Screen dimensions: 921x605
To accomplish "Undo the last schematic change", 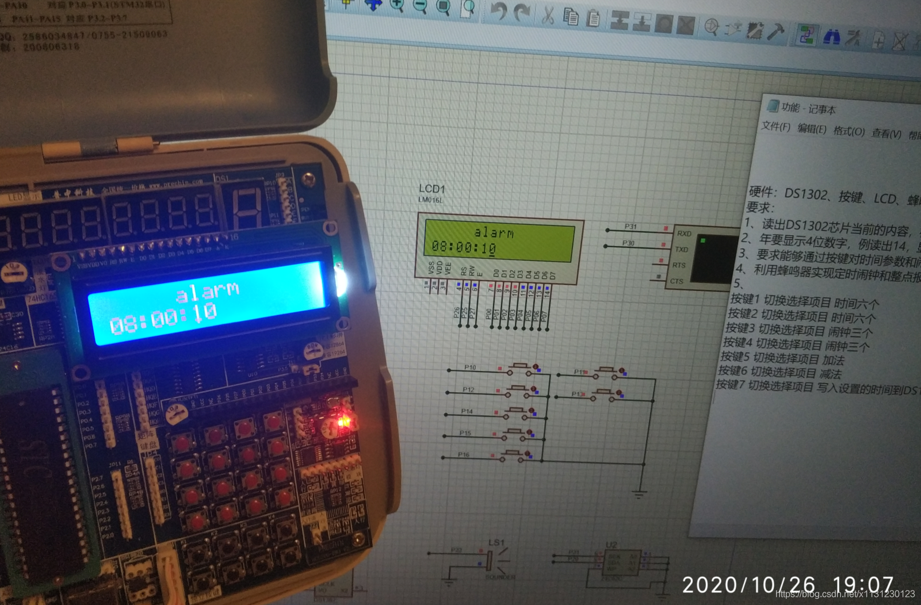I will (x=498, y=12).
